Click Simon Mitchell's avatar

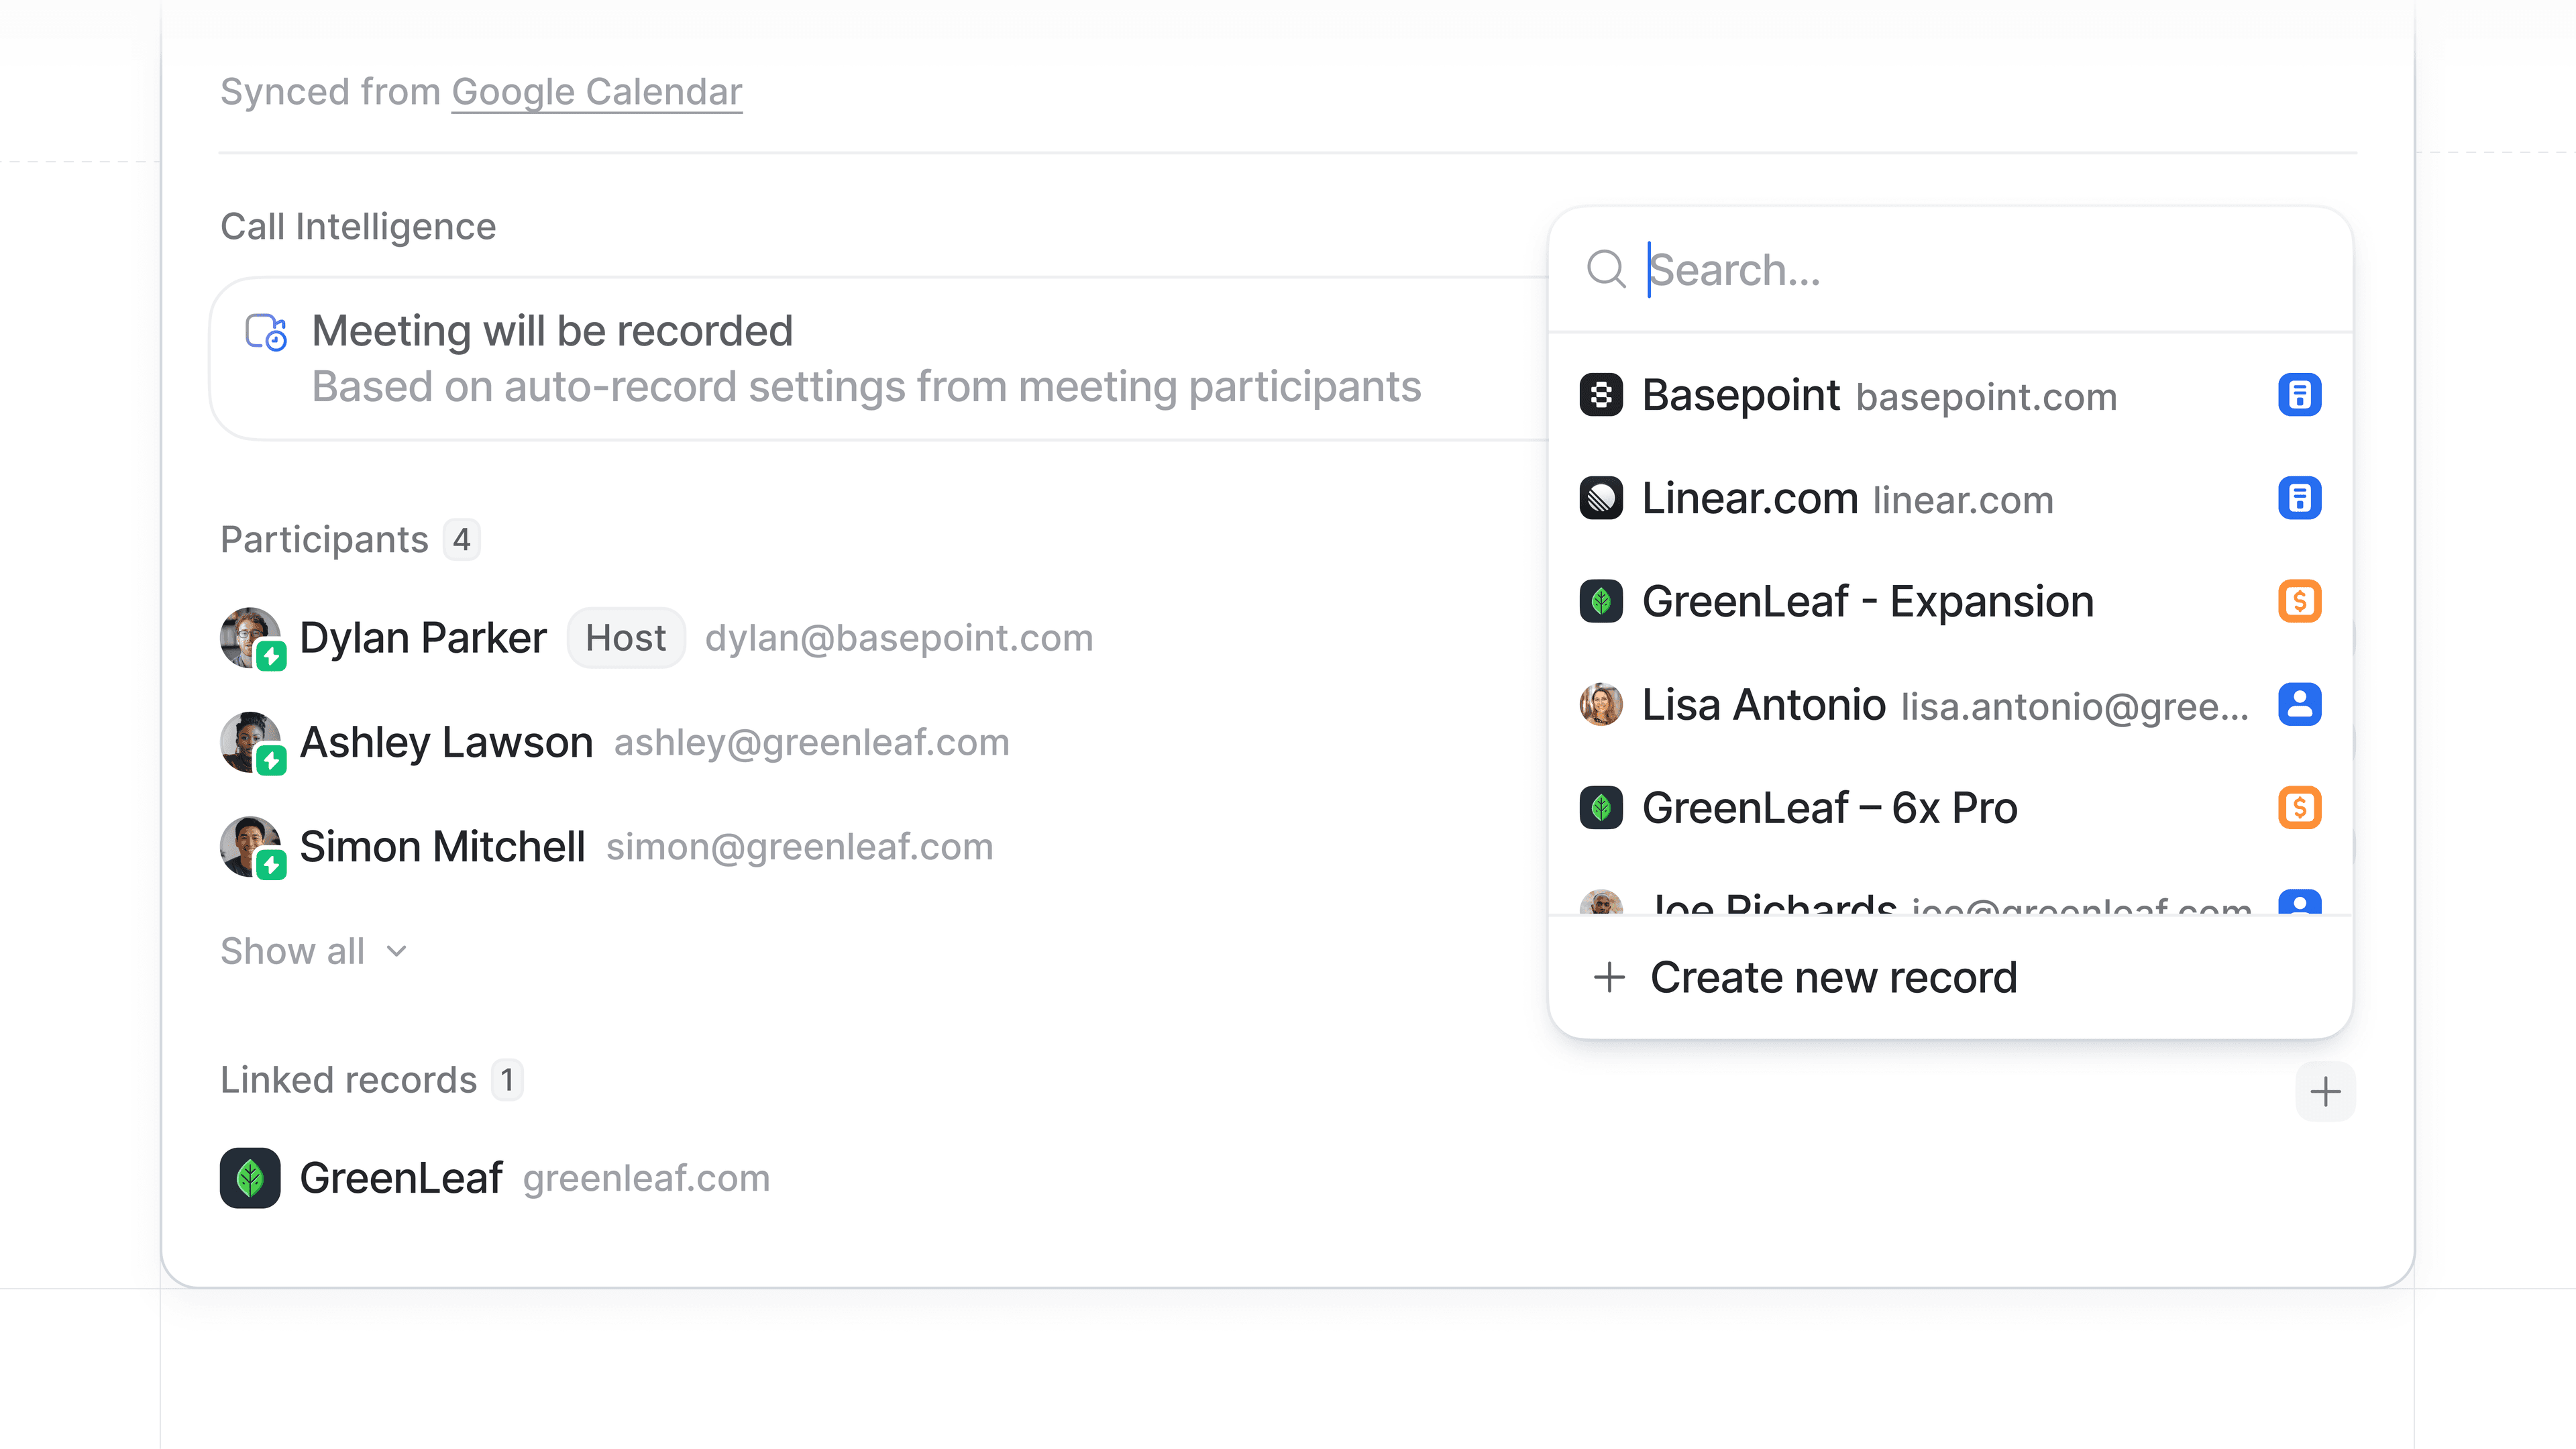click(x=250, y=846)
